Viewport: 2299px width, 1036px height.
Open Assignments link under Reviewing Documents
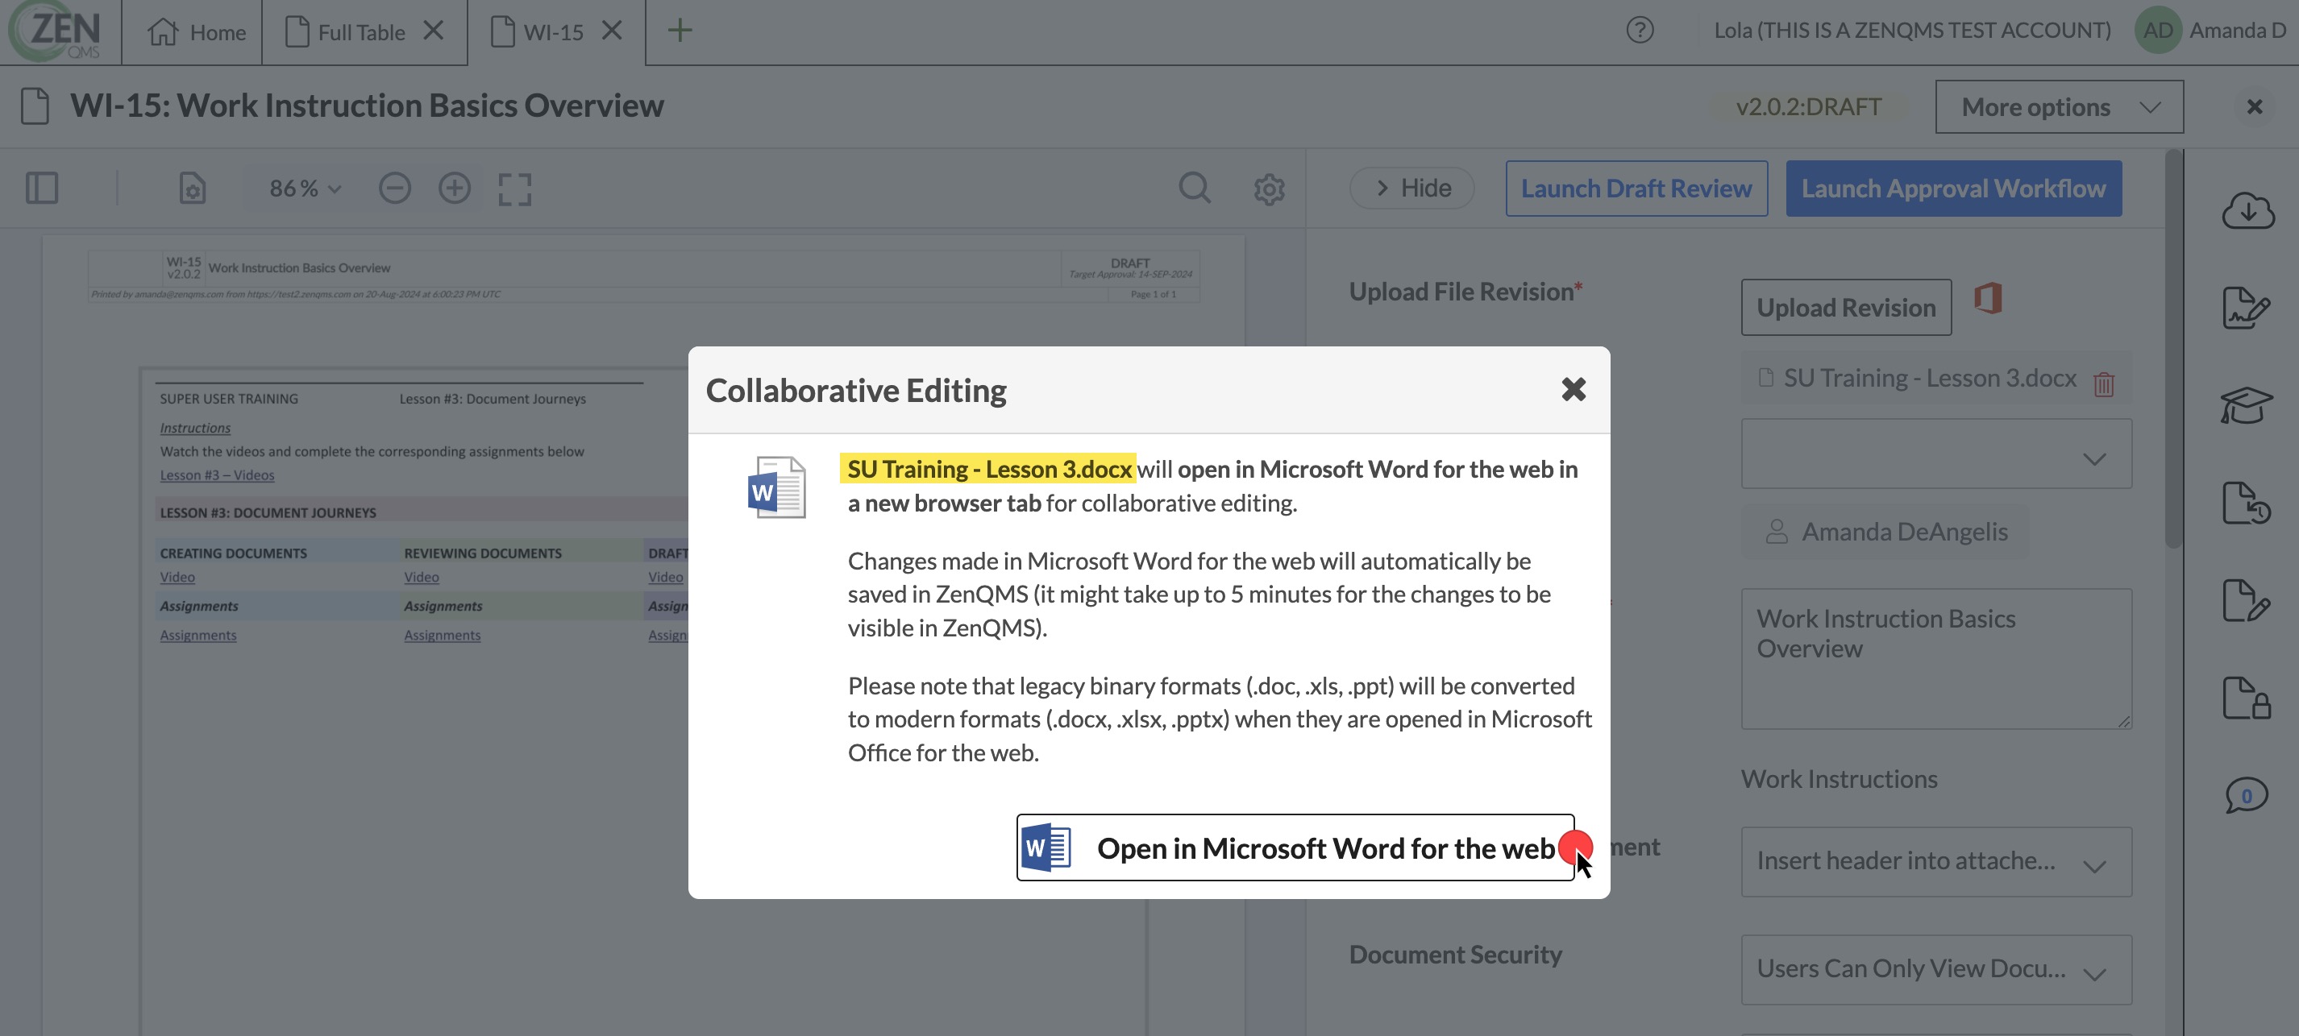442,635
